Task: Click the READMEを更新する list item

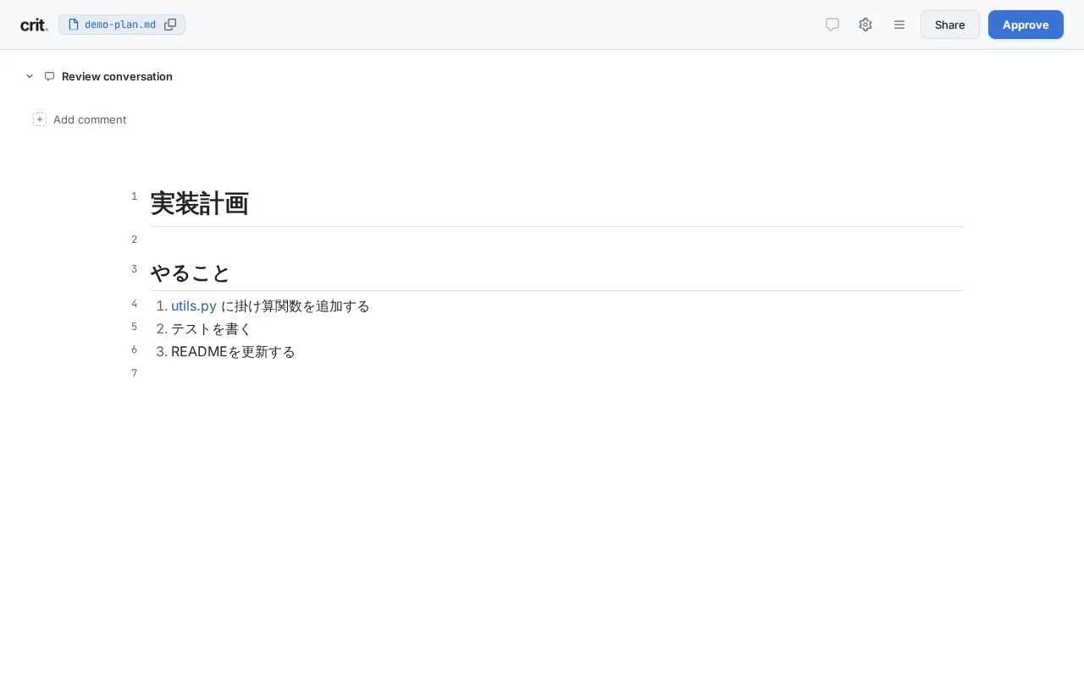Action: [233, 351]
